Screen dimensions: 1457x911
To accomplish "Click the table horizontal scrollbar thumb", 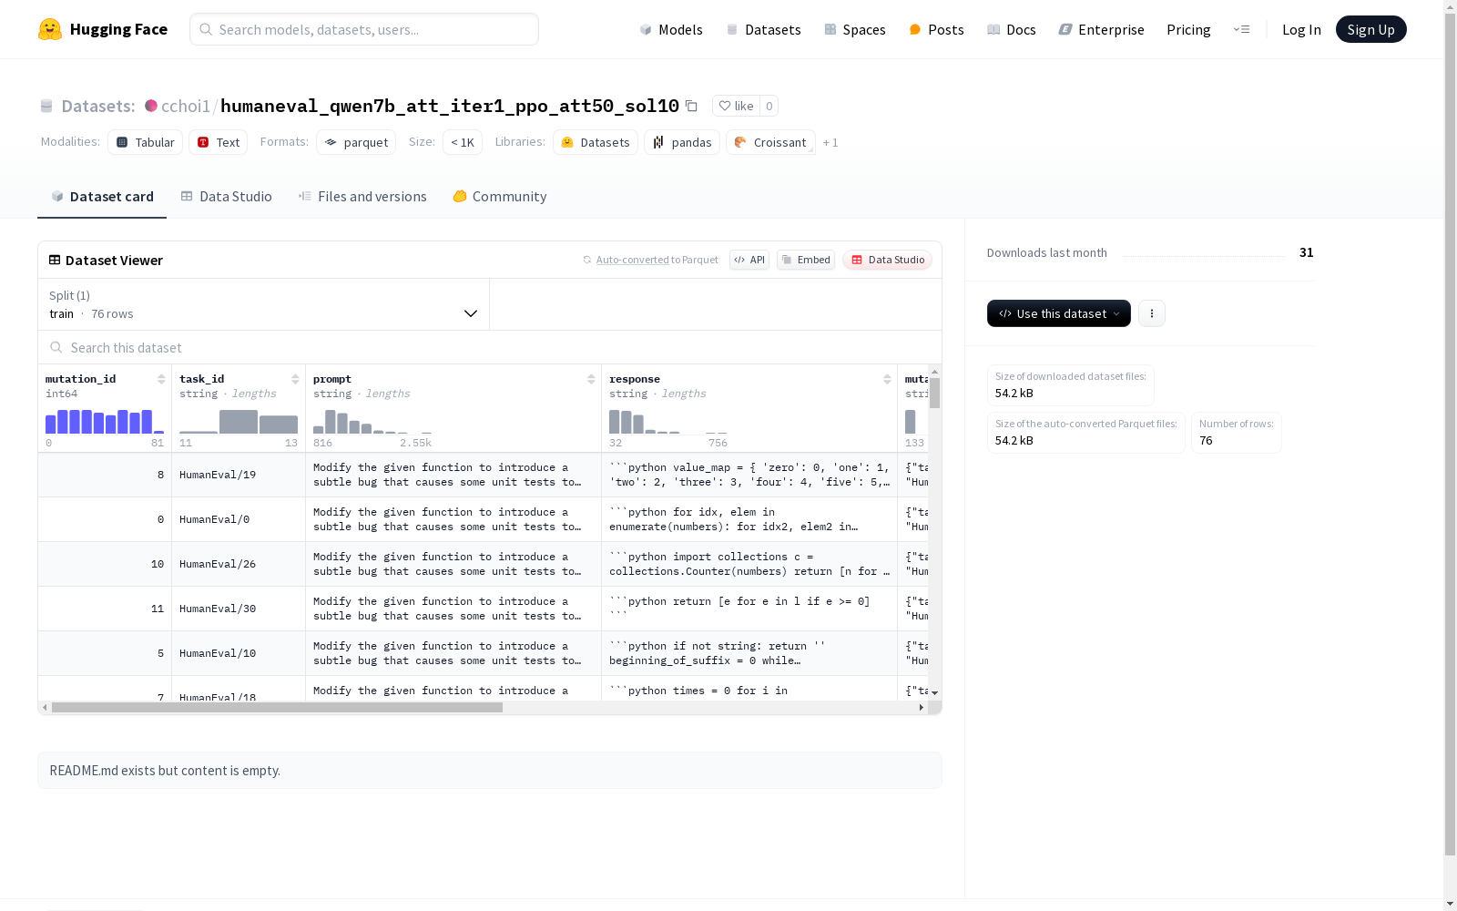I will [x=277, y=707].
